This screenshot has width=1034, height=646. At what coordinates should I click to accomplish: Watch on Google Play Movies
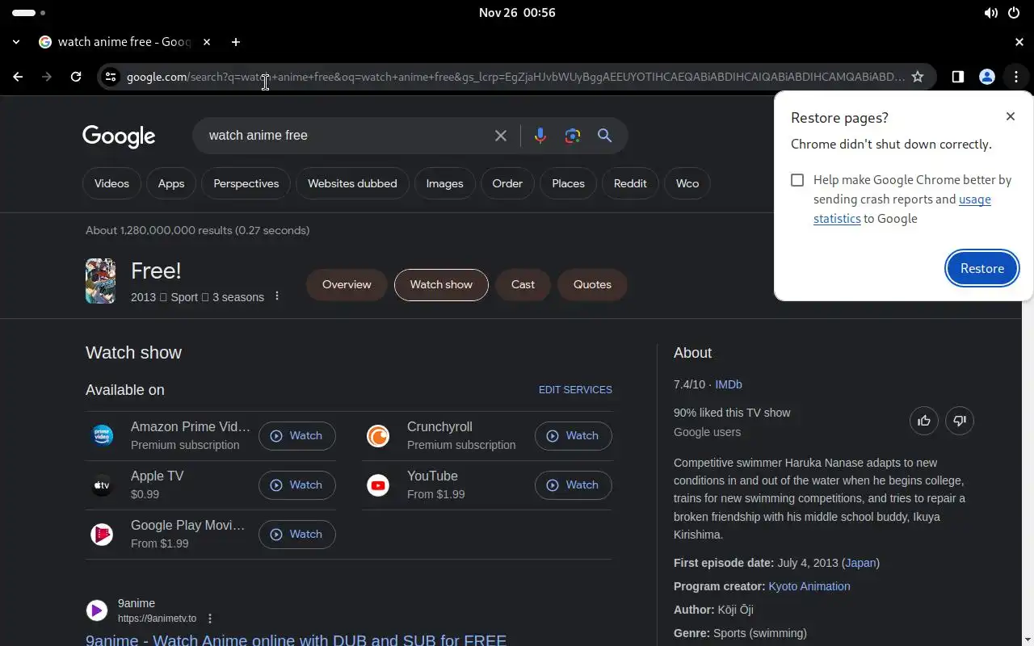[297, 535]
